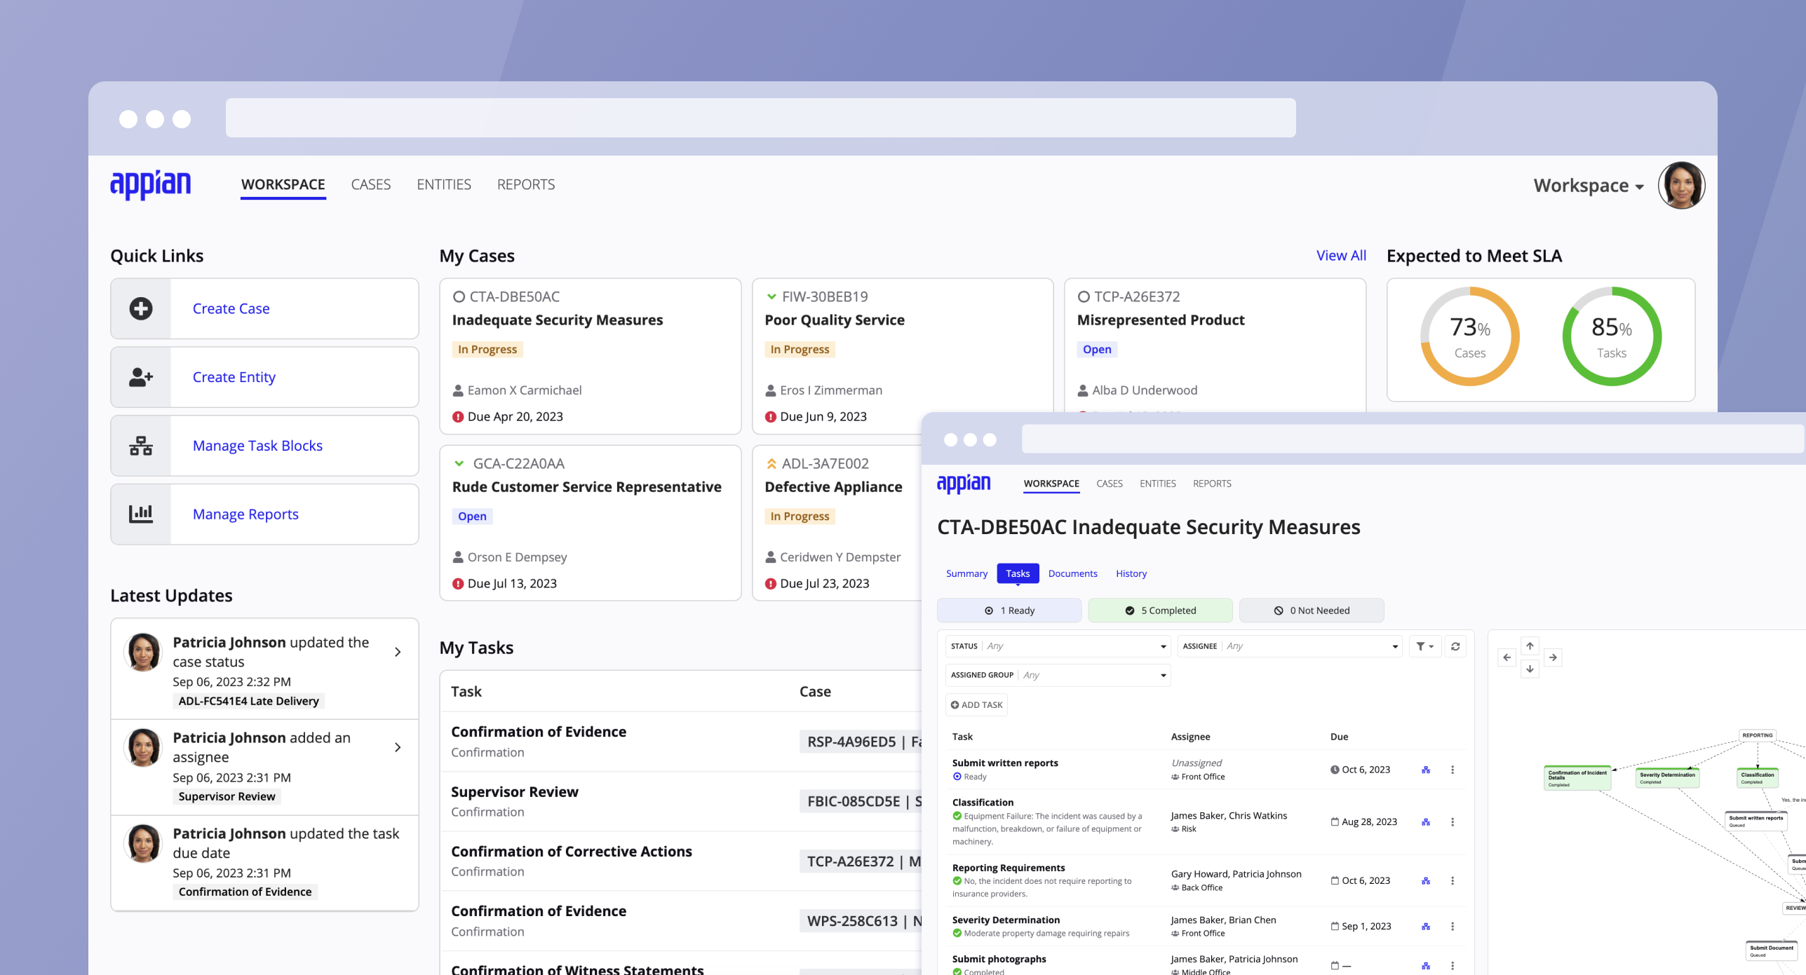1806x975 pixels.
Task: Click the right pan arrow in the workflow diagram
Action: tap(1554, 657)
